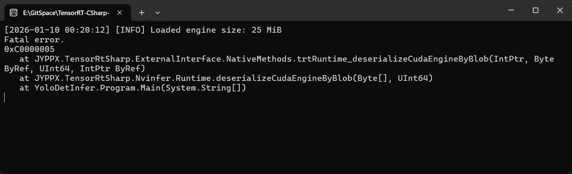
Task: Open a new terminal tab
Action: (x=142, y=13)
